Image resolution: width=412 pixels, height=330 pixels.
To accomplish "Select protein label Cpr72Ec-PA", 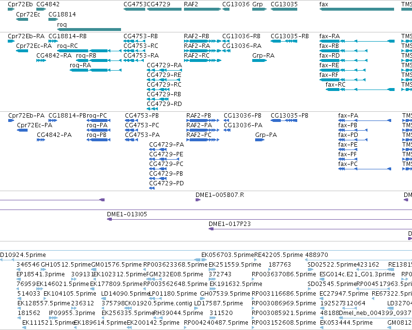I will click(34, 125).
